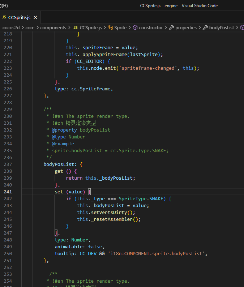Click '_resetAssembler()' call
This screenshot has width=244, height=287.
[114, 219]
